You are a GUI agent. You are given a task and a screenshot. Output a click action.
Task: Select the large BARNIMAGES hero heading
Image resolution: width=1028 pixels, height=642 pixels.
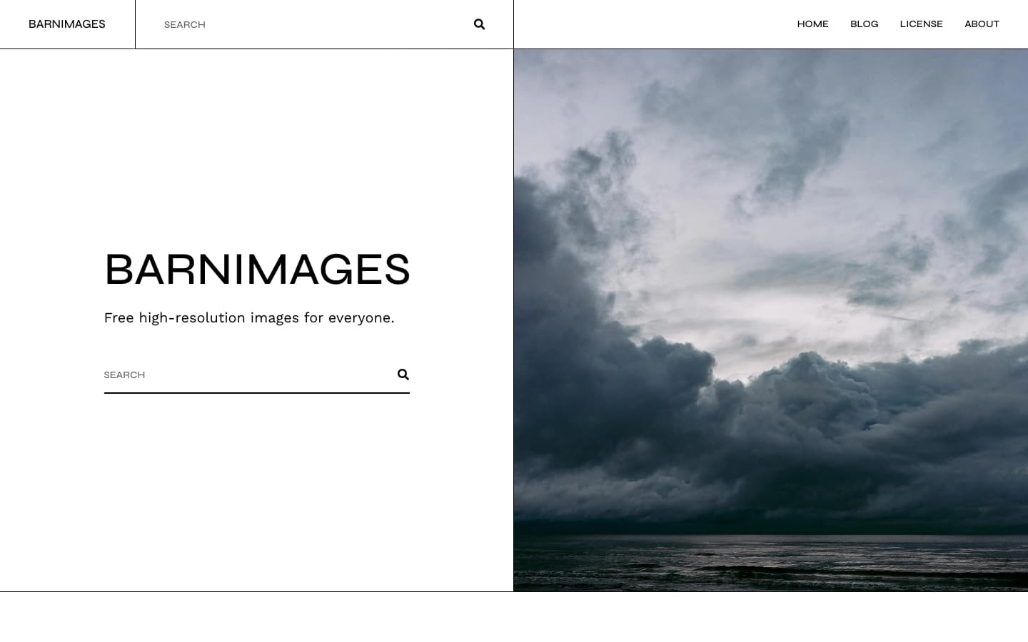[257, 269]
